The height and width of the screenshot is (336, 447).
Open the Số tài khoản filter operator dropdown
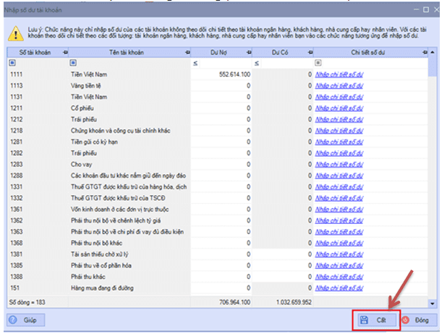coord(13,64)
